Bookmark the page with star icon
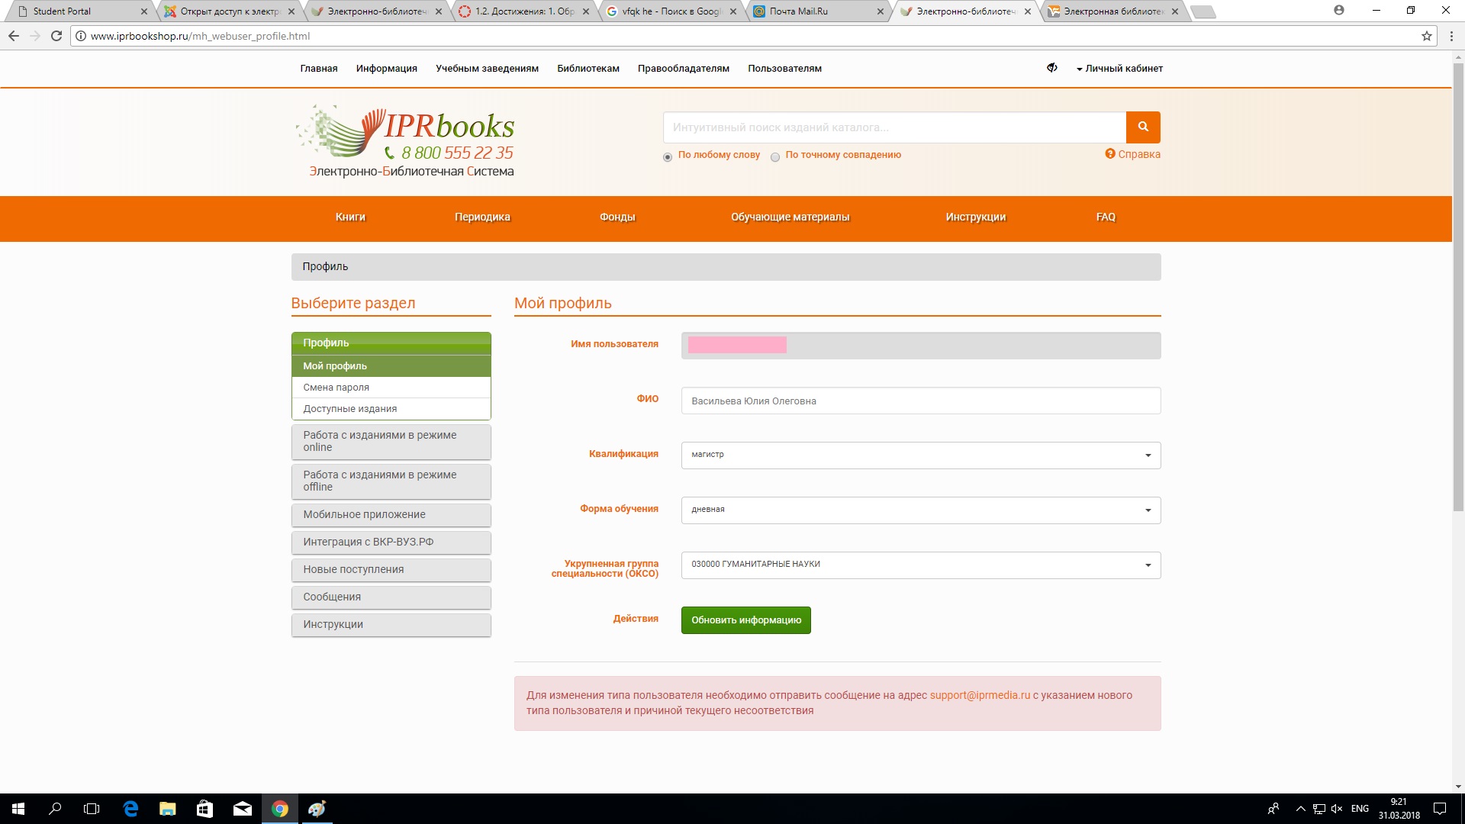Image resolution: width=1465 pixels, height=824 pixels. pyautogui.click(x=1426, y=36)
